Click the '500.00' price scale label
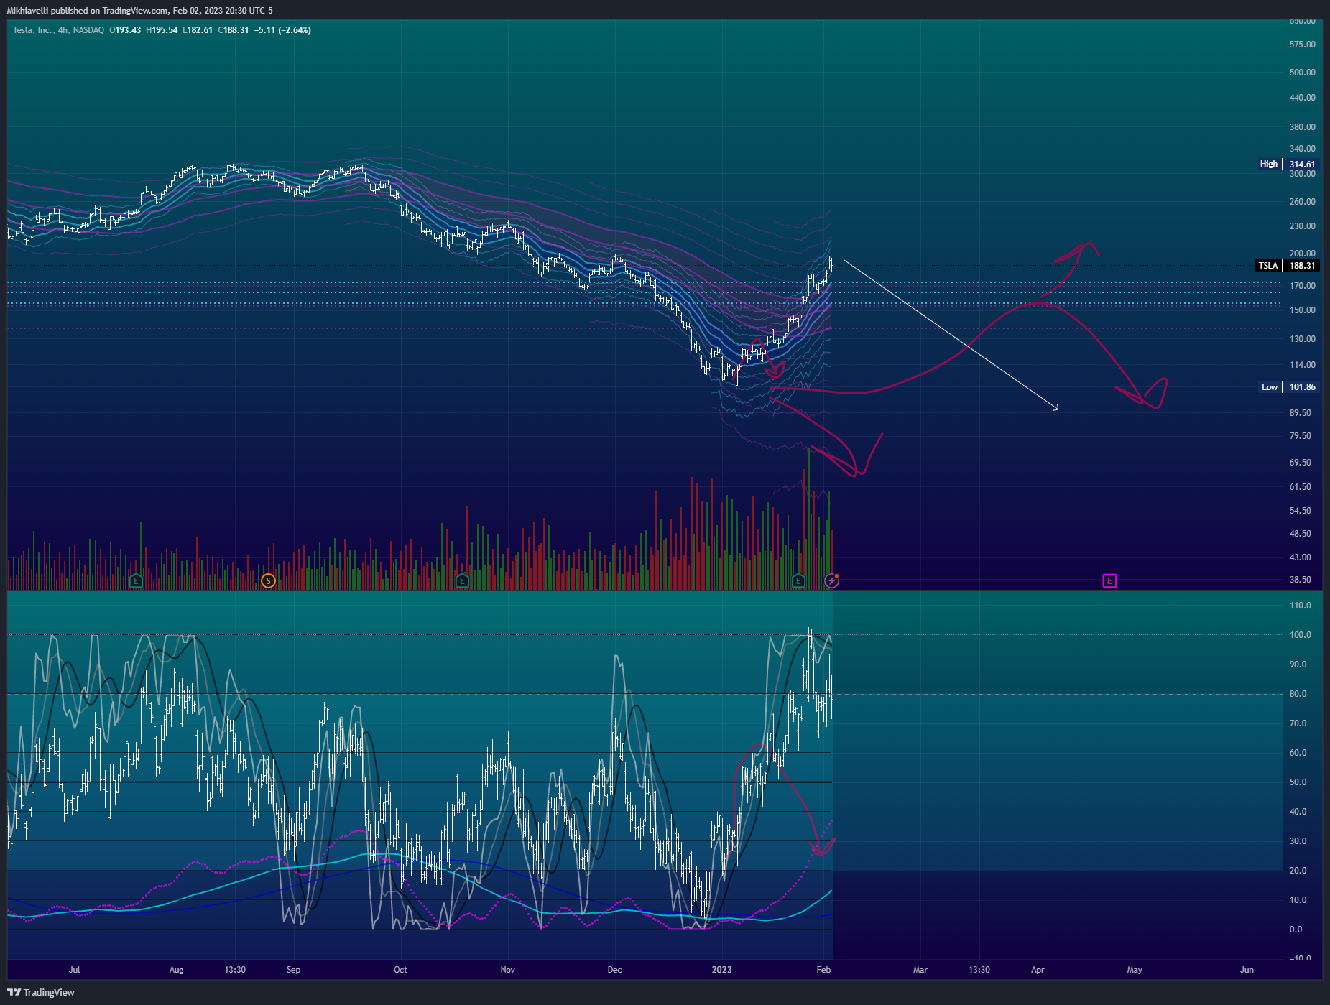This screenshot has width=1330, height=1005. tap(1302, 73)
